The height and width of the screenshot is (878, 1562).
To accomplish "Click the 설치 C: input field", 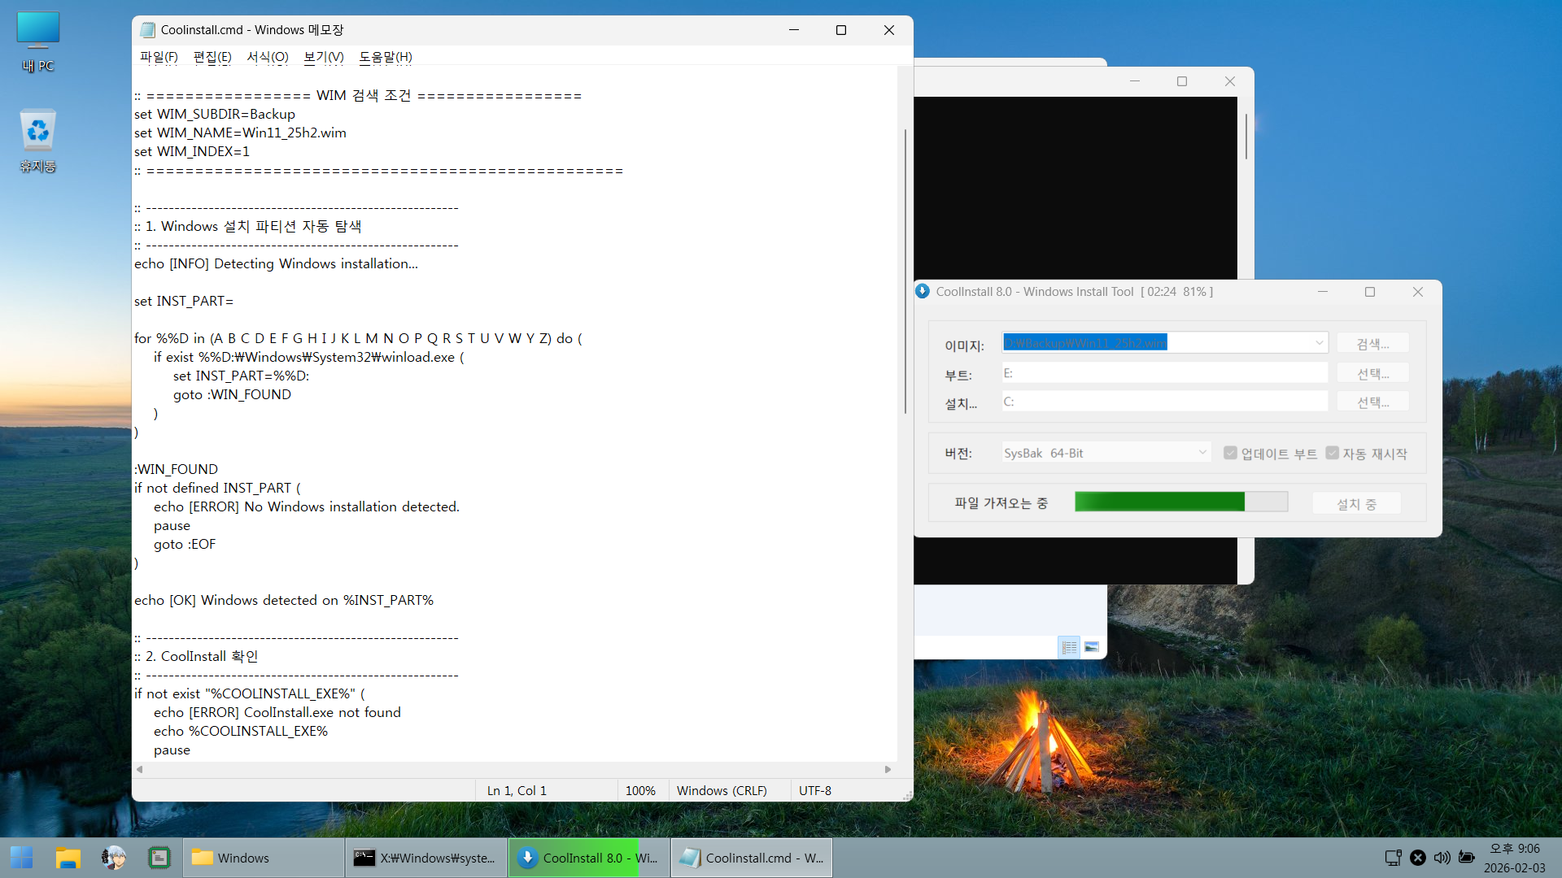I will pyautogui.click(x=1164, y=402).
